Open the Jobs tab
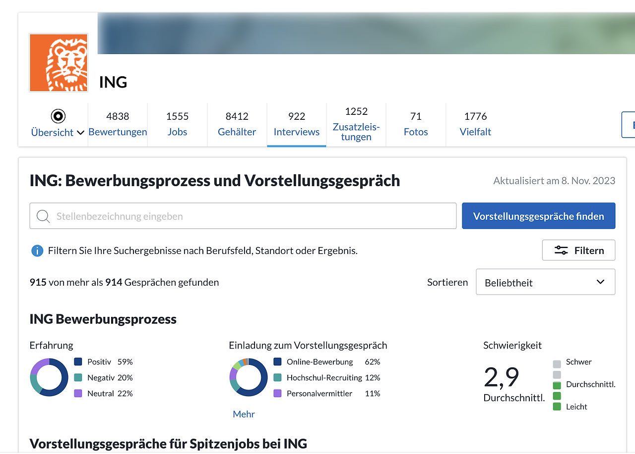 point(177,124)
